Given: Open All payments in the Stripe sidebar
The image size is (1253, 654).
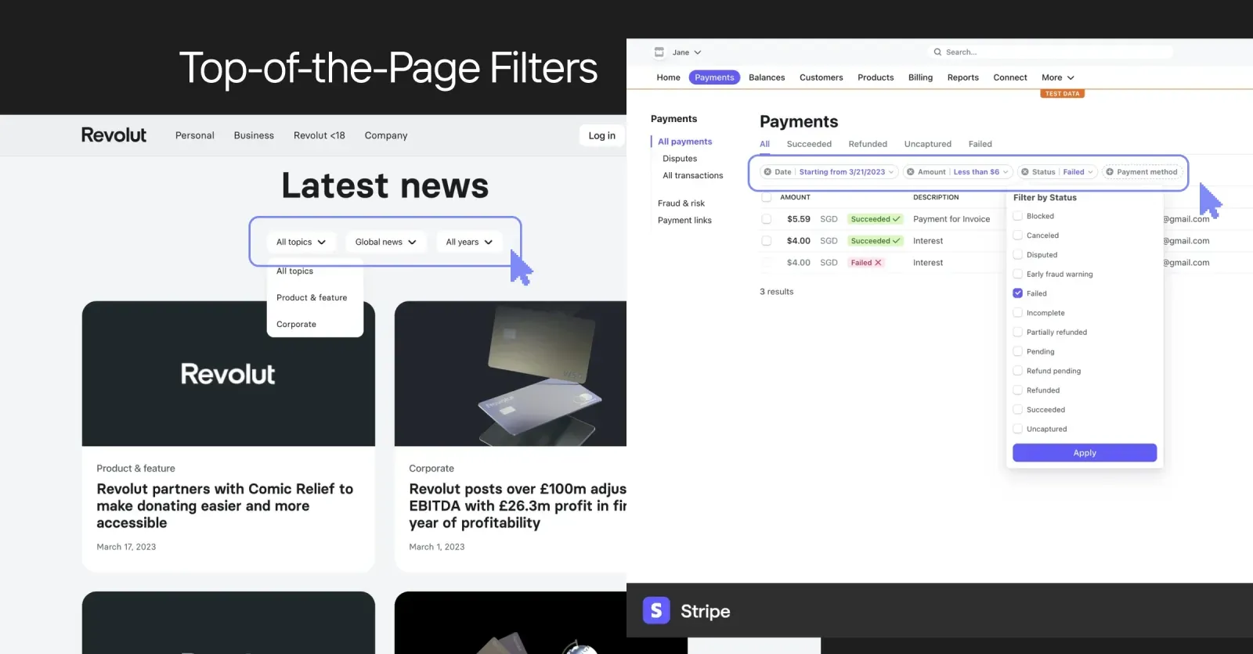Looking at the screenshot, I should click(684, 142).
